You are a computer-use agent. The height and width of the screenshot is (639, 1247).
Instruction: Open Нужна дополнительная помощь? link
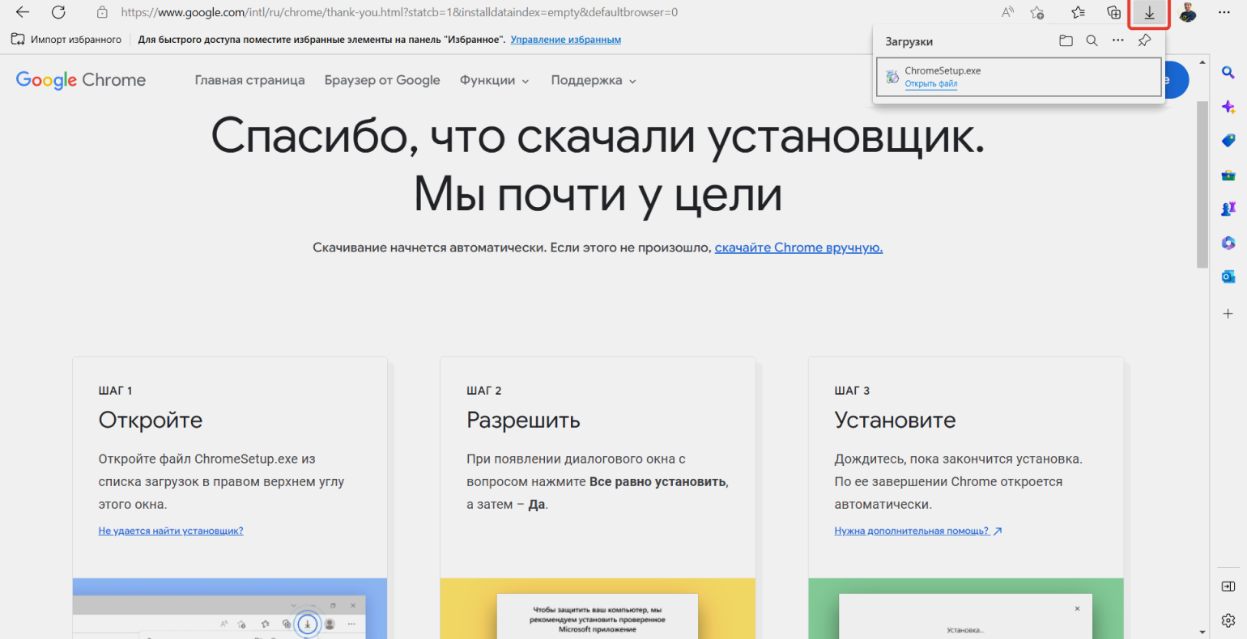(918, 531)
